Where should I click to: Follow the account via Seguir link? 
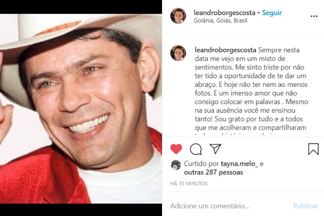pos(272,13)
